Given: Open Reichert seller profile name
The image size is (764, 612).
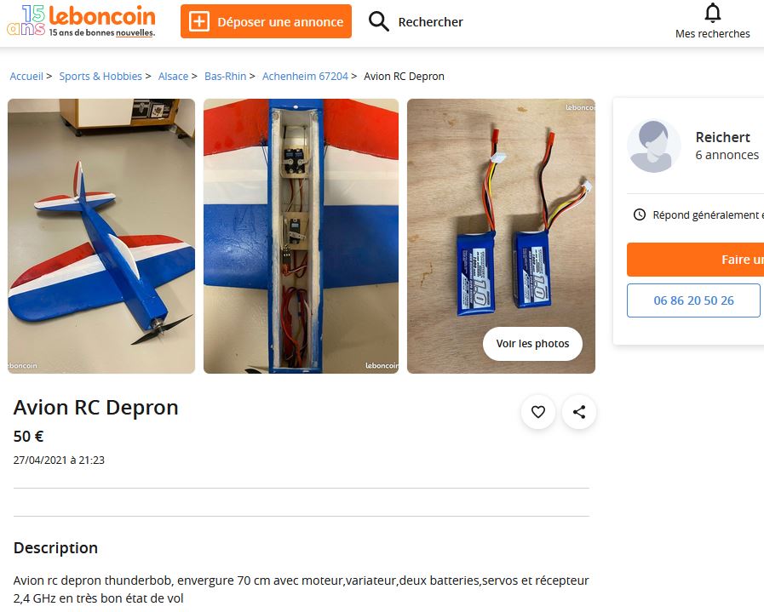Looking at the screenshot, I should pos(722,137).
